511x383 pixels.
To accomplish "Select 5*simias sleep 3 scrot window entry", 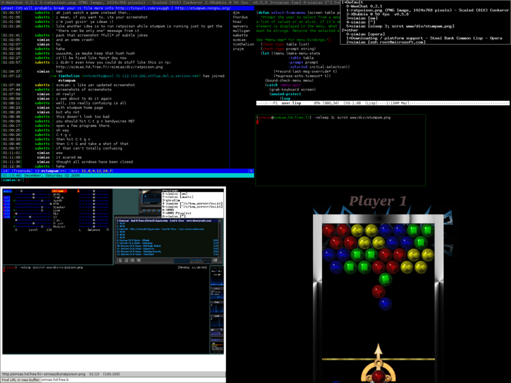I will (400, 26).
